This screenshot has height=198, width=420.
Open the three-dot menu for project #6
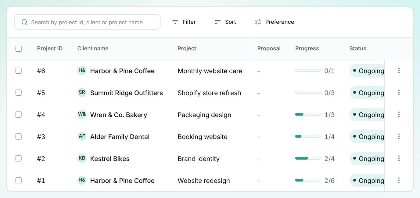[x=399, y=71]
